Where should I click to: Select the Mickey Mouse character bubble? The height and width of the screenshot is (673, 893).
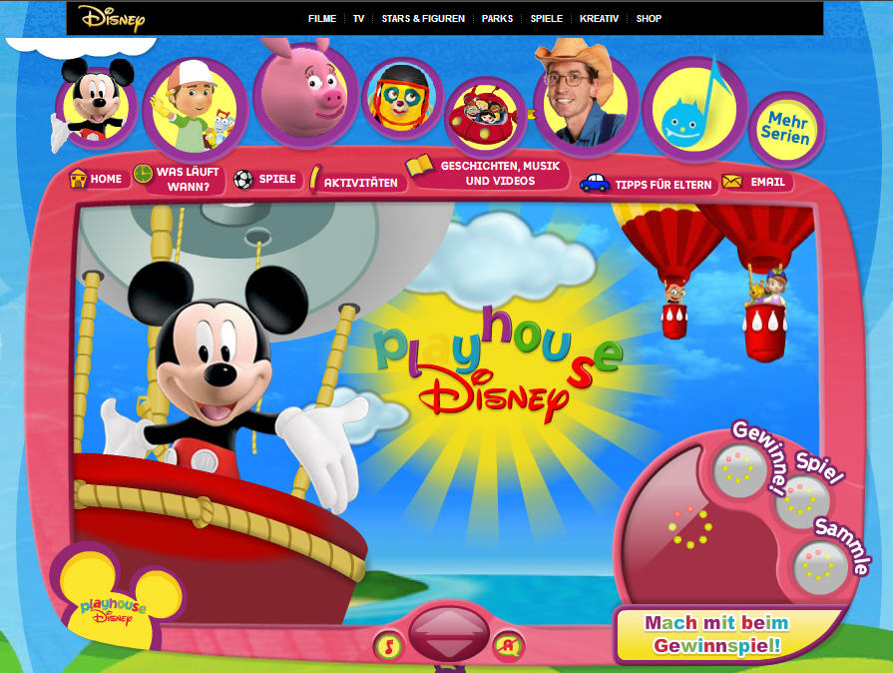coord(96,106)
